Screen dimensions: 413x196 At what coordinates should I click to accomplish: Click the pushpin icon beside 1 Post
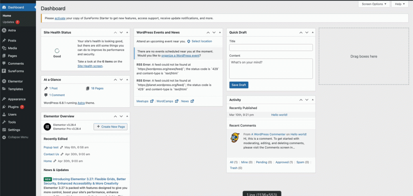coord(46,89)
